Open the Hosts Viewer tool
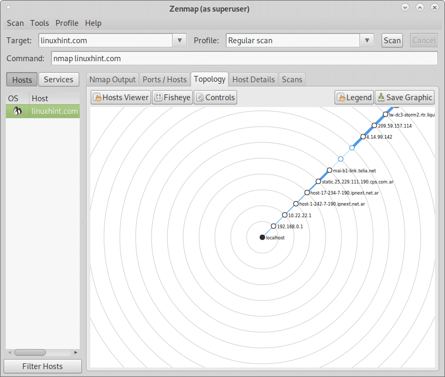The width and height of the screenshot is (445, 377). pyautogui.click(x=120, y=98)
